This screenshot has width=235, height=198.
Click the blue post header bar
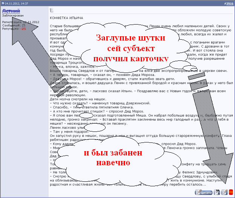(x=113, y=3)
